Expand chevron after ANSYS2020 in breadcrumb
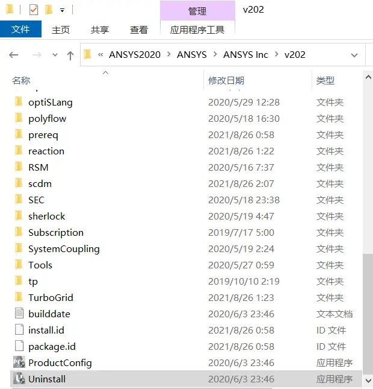Viewport: 373px width, 389px height. (x=169, y=54)
